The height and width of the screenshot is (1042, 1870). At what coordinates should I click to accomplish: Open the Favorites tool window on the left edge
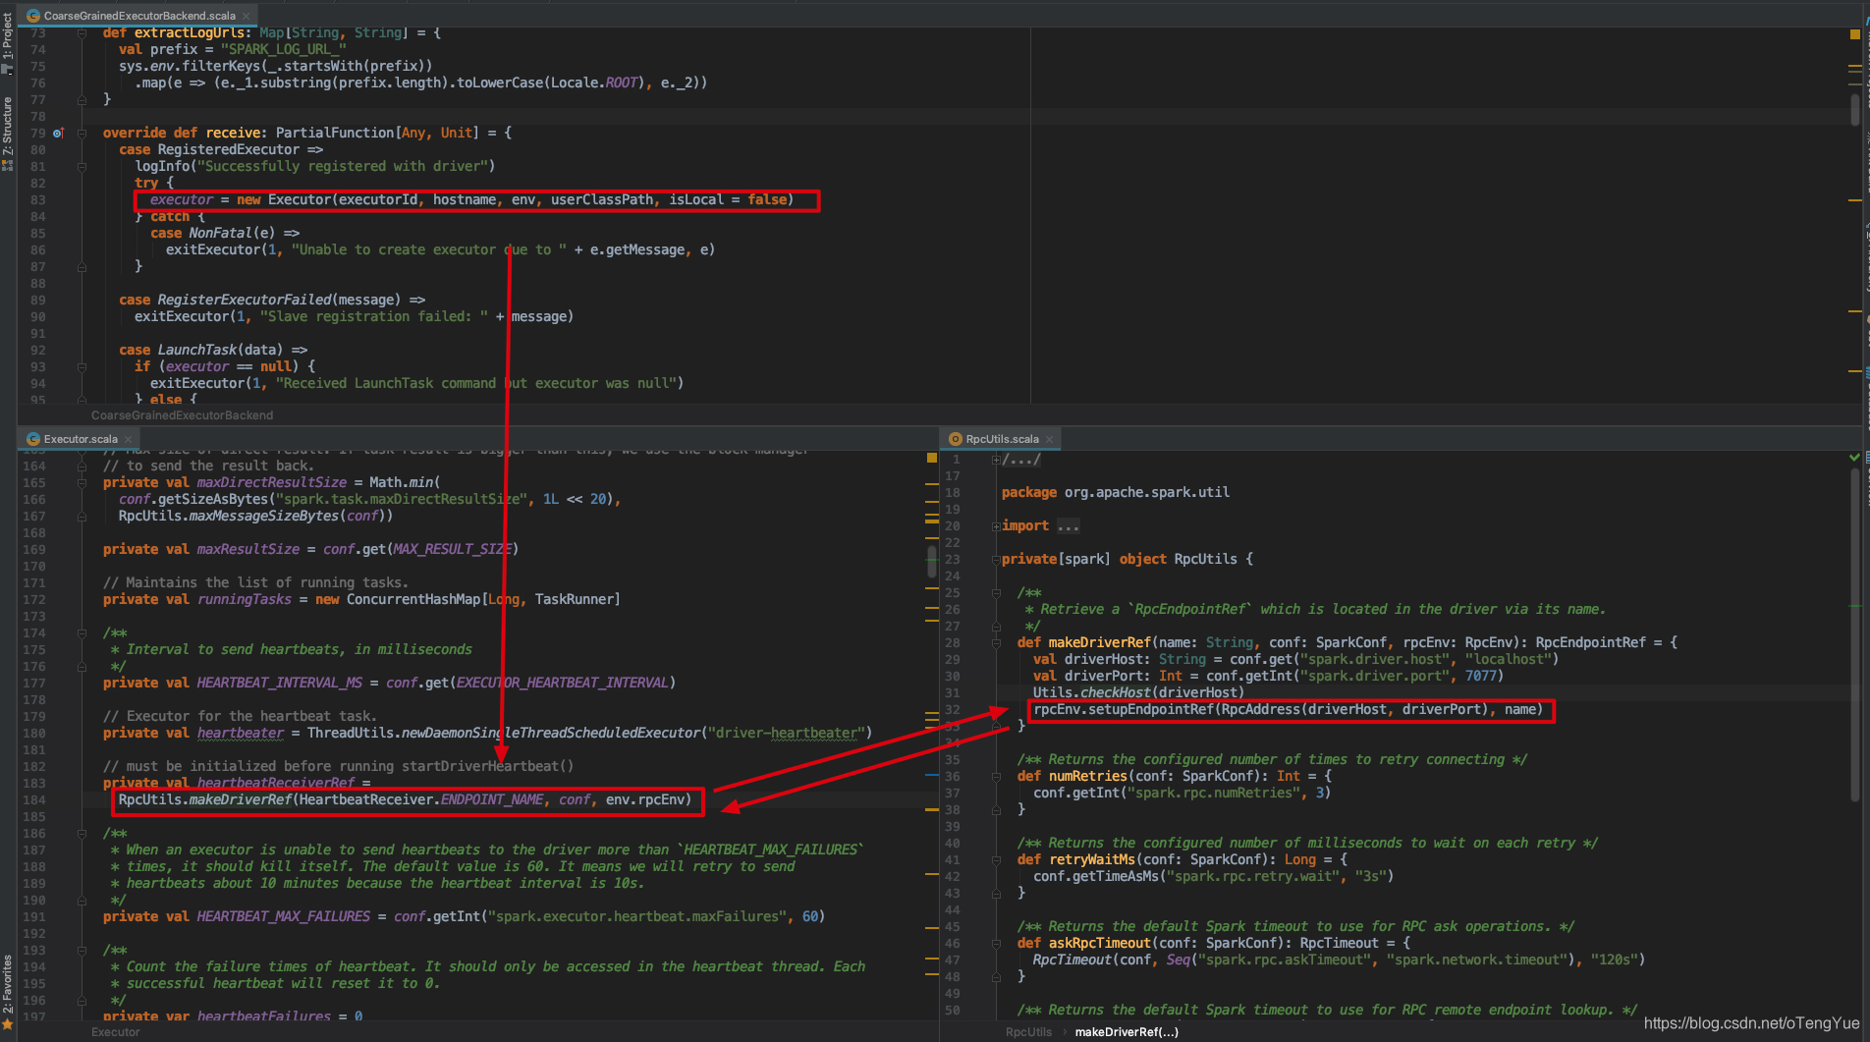8,992
